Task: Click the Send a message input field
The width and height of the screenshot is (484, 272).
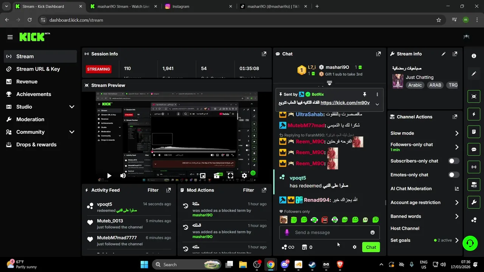Action: [x=330, y=232]
